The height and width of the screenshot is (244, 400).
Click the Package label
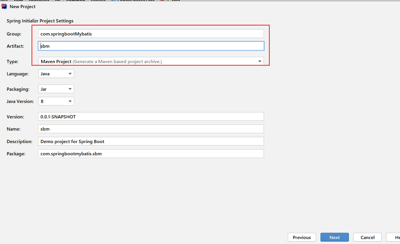pyautogui.click(x=16, y=154)
